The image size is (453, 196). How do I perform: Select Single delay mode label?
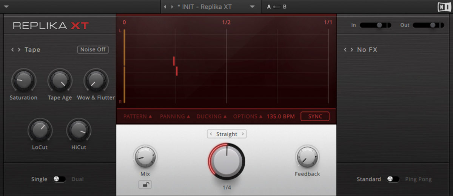pyautogui.click(x=39, y=179)
